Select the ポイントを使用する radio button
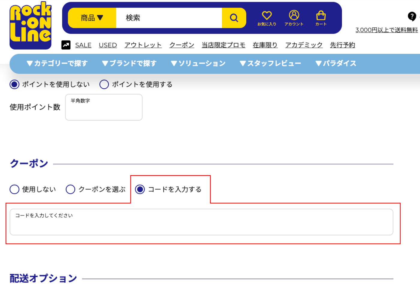The height and width of the screenshot is (288, 420). [x=104, y=84]
